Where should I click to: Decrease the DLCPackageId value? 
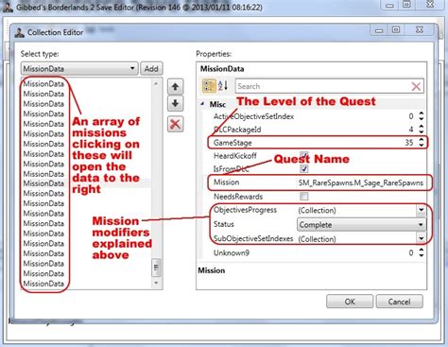[422, 131]
